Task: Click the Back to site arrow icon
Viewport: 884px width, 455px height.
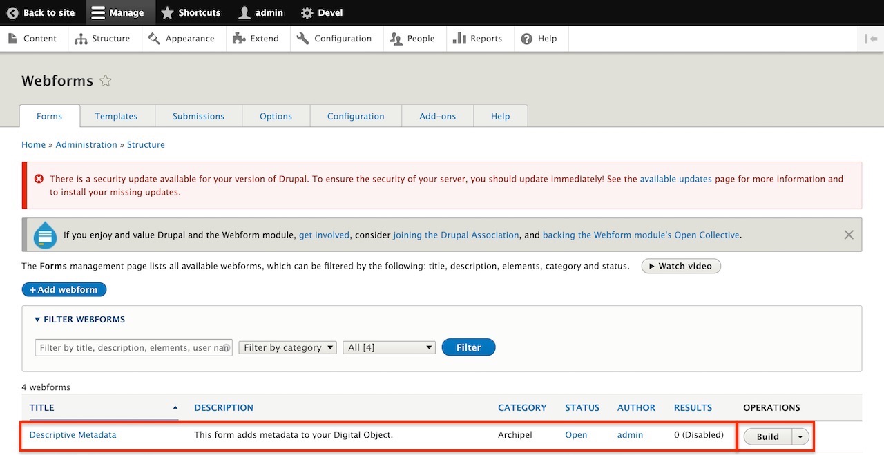Action: tap(12, 12)
